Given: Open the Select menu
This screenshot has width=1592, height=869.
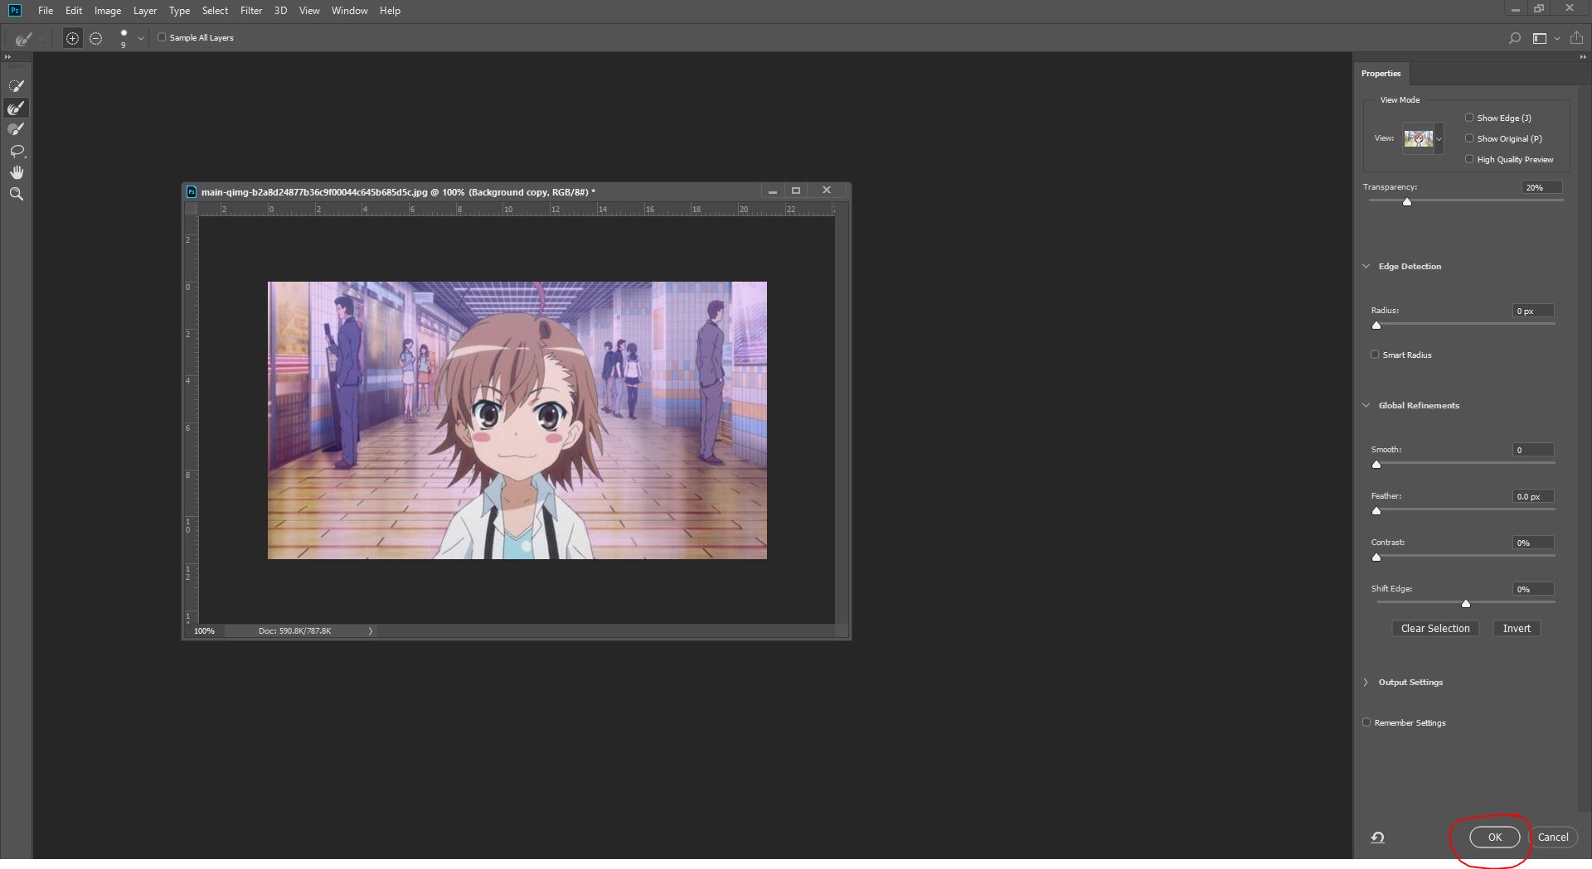Looking at the screenshot, I should pos(215,11).
